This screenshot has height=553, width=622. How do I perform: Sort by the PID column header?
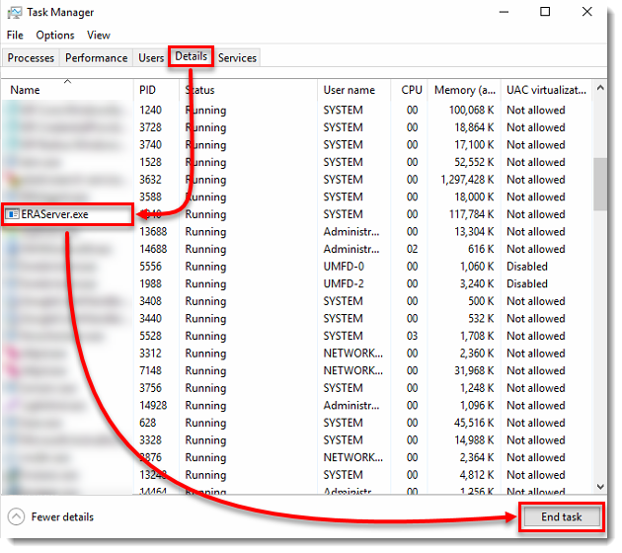pos(156,90)
